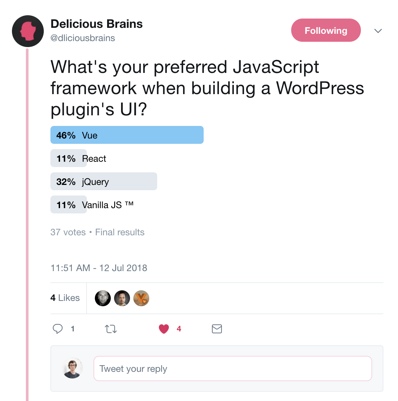View first liker's avatar
Viewport: 398px width, 401px height.
[x=103, y=298]
